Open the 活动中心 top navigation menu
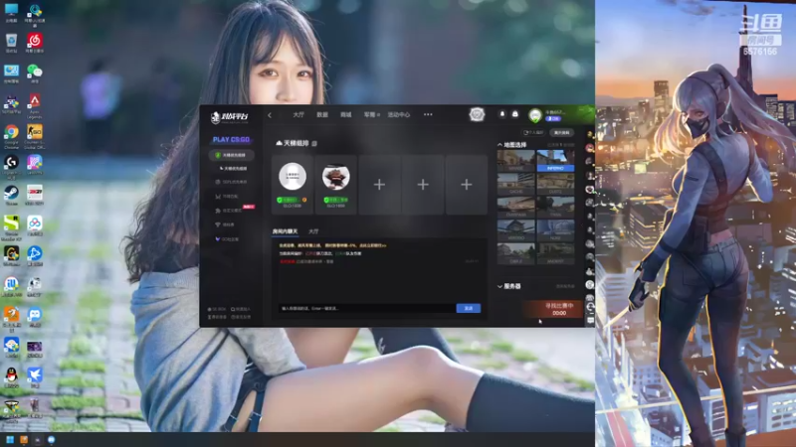This screenshot has width=796, height=447. [399, 114]
